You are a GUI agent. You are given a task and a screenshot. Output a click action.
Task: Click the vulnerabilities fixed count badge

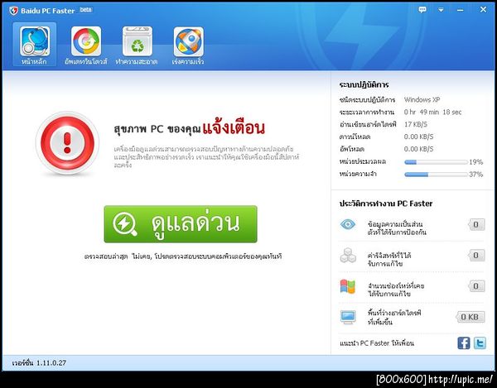coord(476,286)
